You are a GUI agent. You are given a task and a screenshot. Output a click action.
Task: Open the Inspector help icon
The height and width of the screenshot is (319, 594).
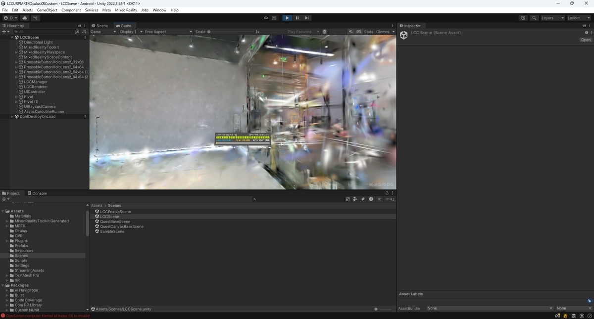coord(587,33)
